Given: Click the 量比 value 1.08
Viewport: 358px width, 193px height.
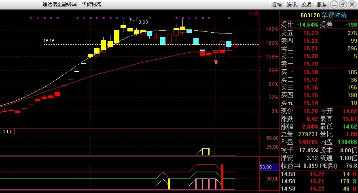Looking at the screenshot, I should point(352,134).
